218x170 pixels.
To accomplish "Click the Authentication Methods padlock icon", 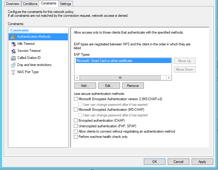I will (13, 37).
